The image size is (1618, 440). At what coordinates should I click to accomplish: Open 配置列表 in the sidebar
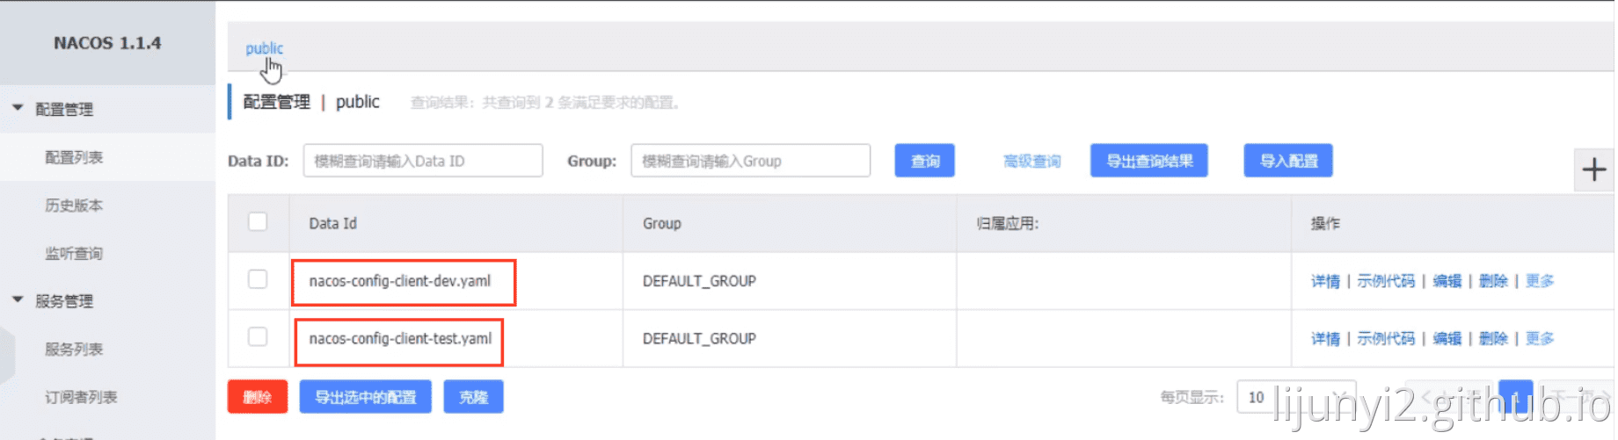point(74,157)
